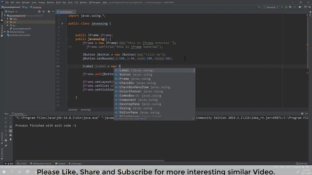Viewport: 312px width, 175px height.
Task: Select JDesktopPane in the completion popup
Action: (154, 104)
